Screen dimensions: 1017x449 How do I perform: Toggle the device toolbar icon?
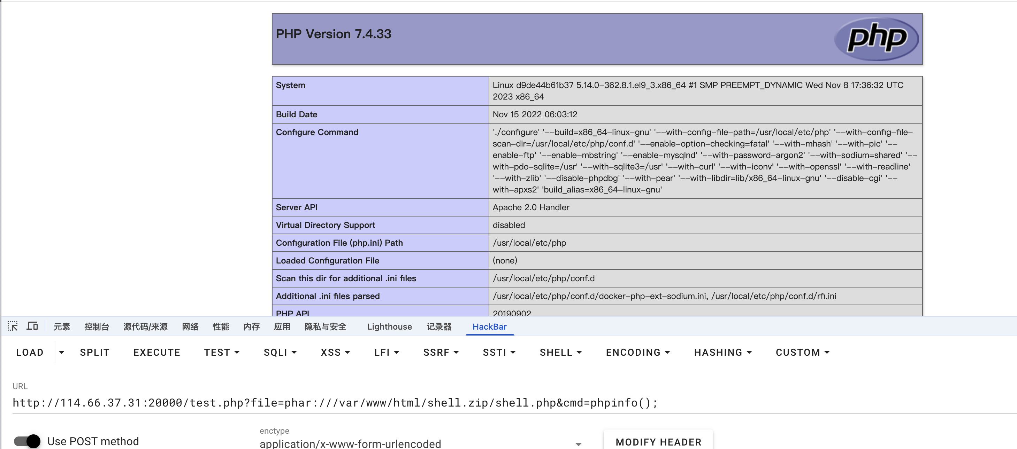(32, 326)
